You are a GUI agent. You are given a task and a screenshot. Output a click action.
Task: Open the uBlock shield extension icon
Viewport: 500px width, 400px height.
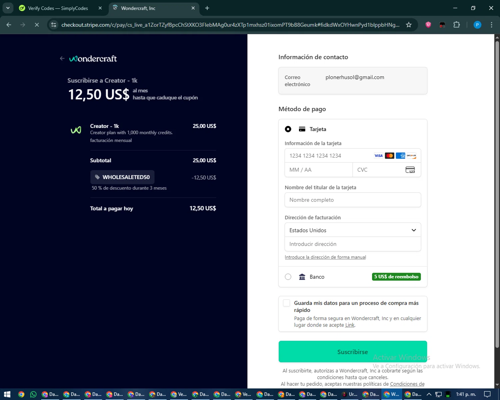coord(428,25)
